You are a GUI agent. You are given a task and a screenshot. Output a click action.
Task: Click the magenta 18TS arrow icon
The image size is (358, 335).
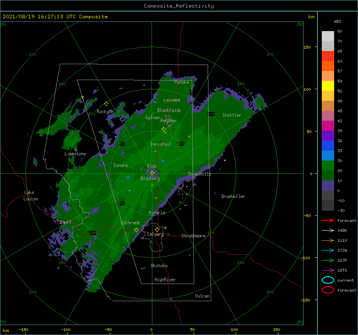pos(328,270)
